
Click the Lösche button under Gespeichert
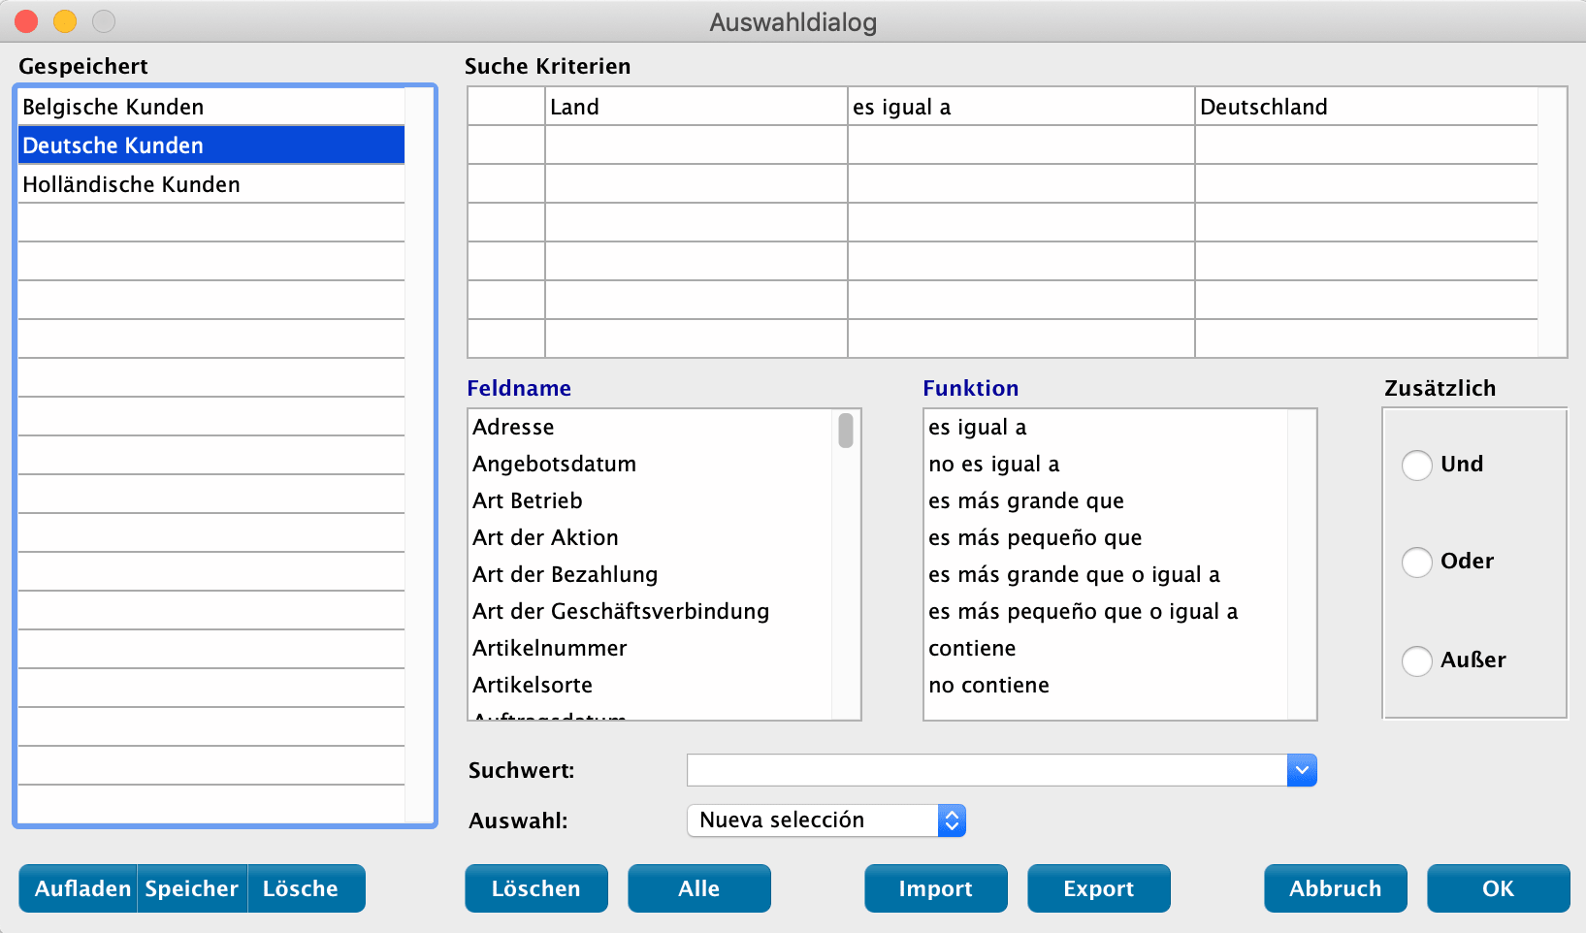coord(307,888)
